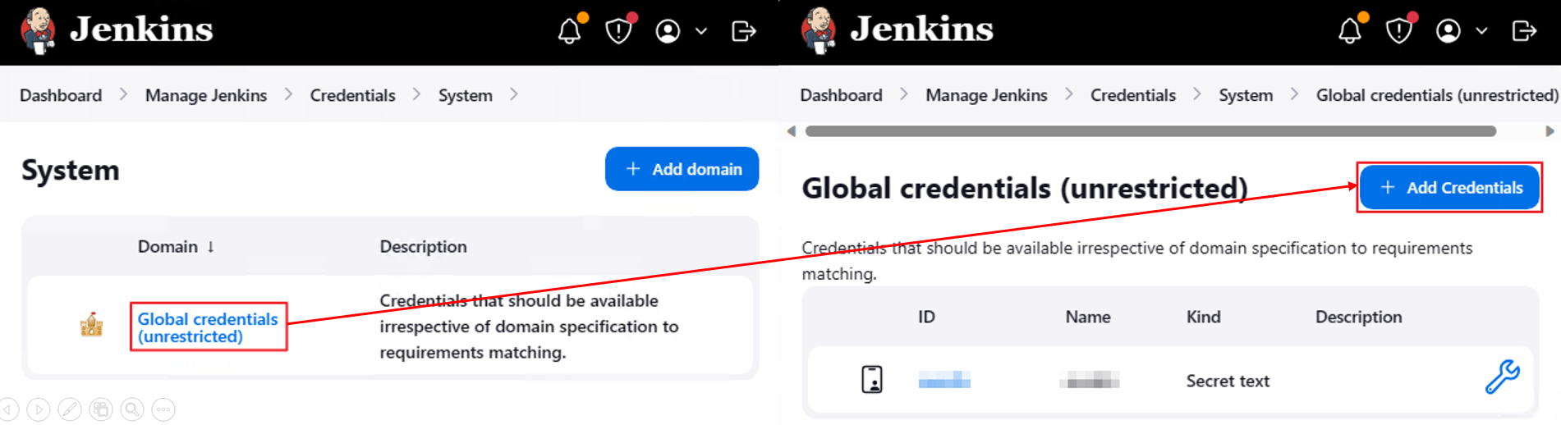Click the Jenkins title text in left header
Image resolution: width=1561 pixels, height=425 pixels.
click(141, 30)
